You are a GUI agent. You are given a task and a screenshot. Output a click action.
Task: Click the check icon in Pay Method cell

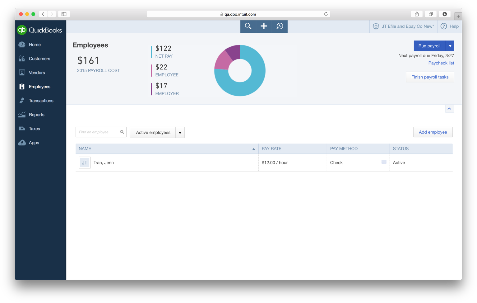tap(384, 162)
